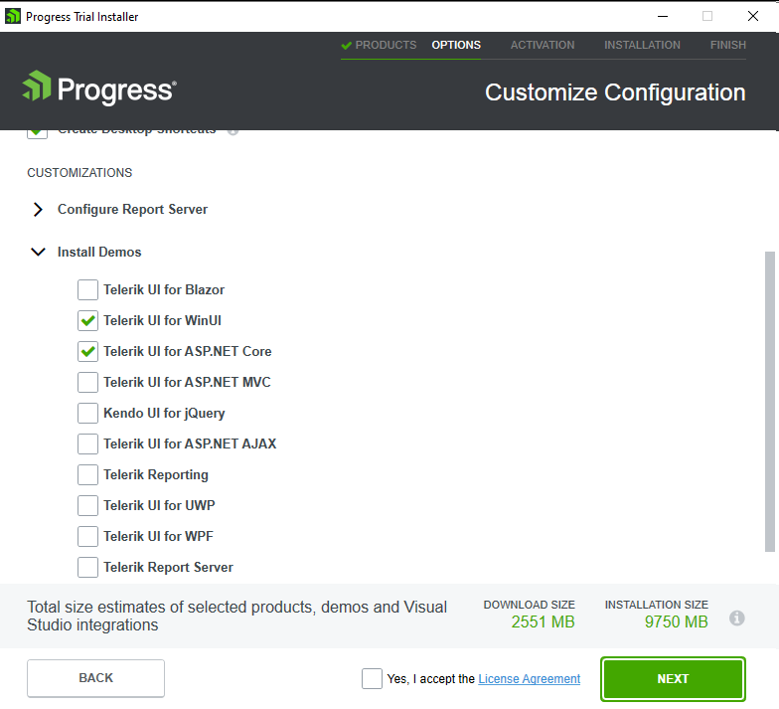The image size is (779, 709).
Task: Collapse the Install Demos section
Action: 38,253
